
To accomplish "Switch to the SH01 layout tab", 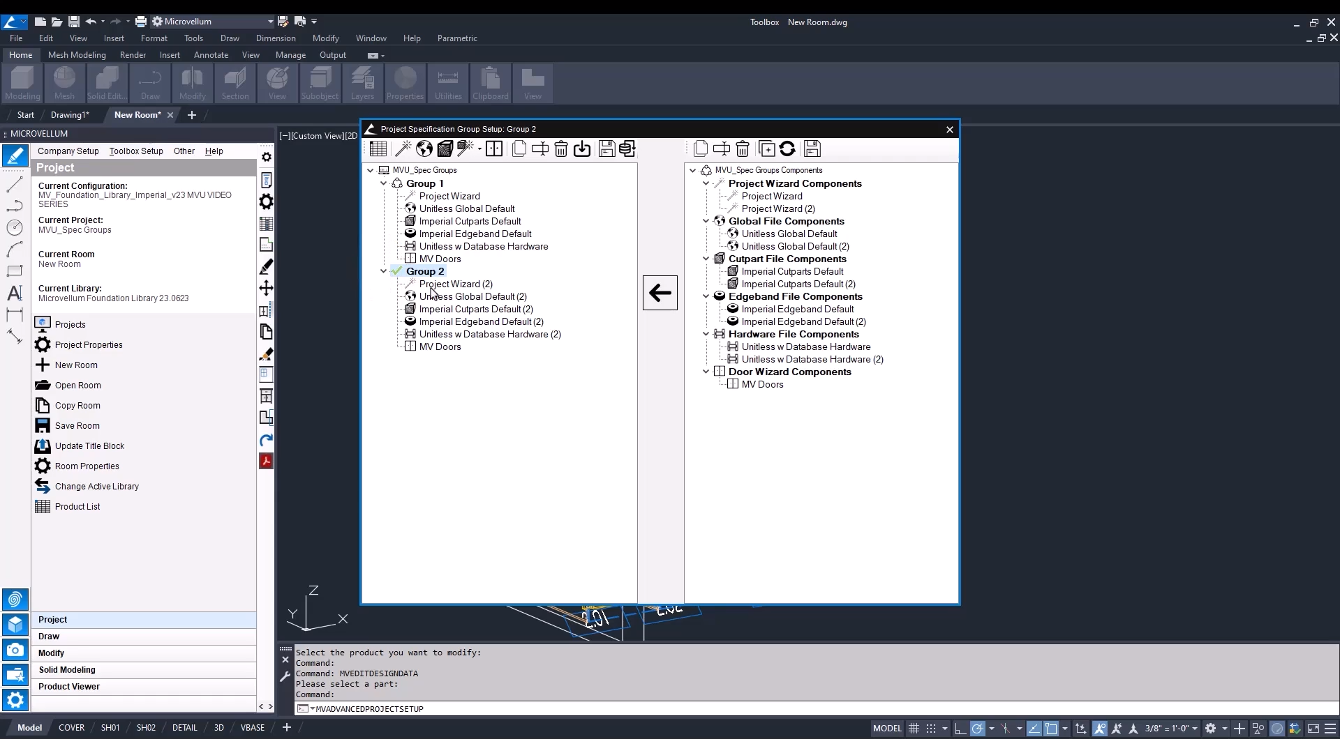I will coord(110,728).
